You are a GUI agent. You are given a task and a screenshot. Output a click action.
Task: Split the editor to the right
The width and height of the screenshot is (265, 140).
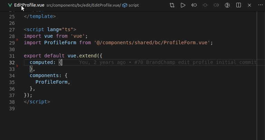[x=238, y=5]
